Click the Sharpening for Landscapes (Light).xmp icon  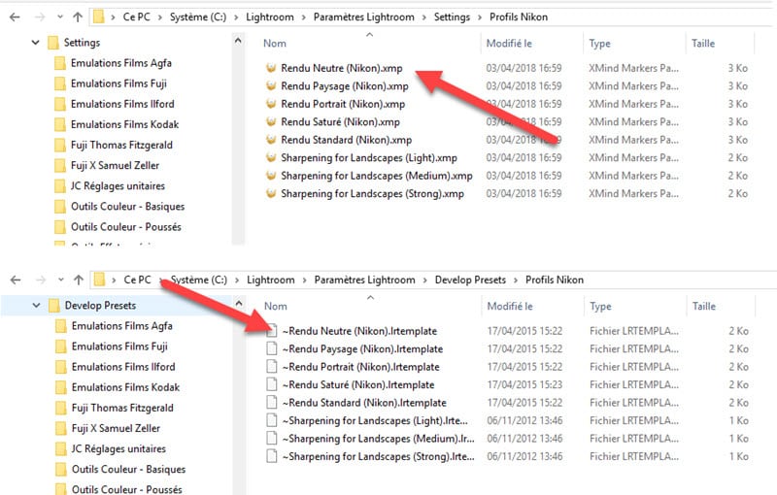coord(271,157)
